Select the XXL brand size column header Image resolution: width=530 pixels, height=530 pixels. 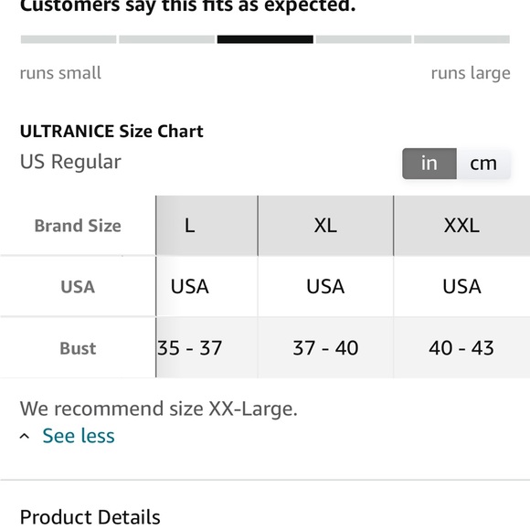[461, 226]
